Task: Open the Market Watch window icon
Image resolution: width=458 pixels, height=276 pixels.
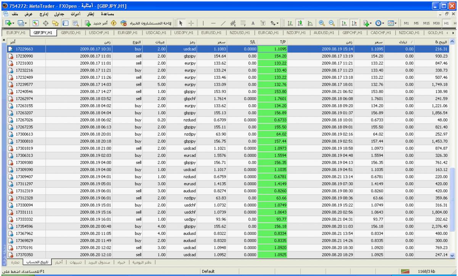Action: (x=35, y=23)
